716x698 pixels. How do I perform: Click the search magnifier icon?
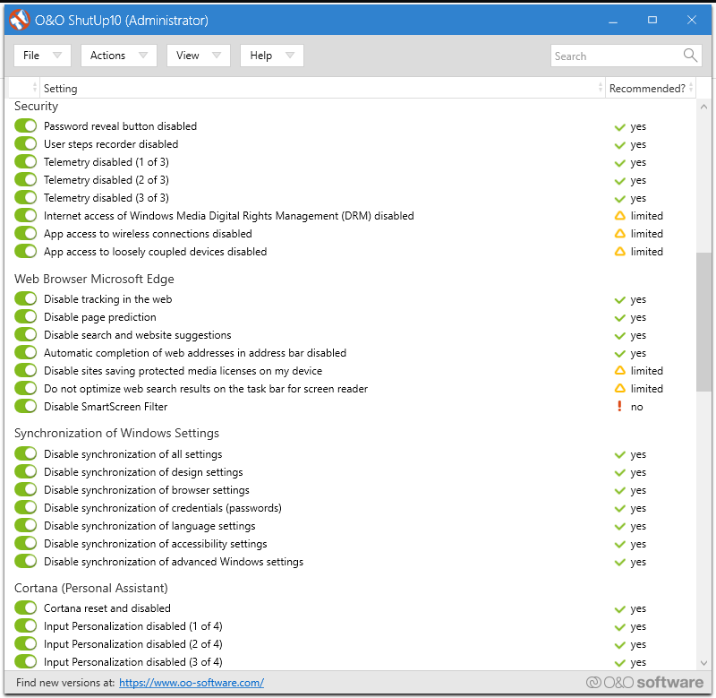[x=690, y=56]
